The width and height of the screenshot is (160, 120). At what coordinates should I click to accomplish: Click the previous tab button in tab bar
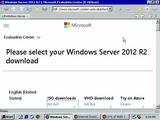pyautogui.click(x=137, y=16)
